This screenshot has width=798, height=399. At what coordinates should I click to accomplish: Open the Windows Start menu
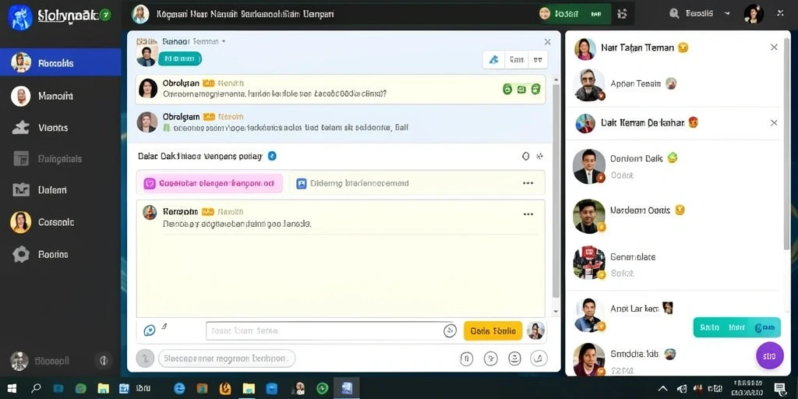[12, 388]
